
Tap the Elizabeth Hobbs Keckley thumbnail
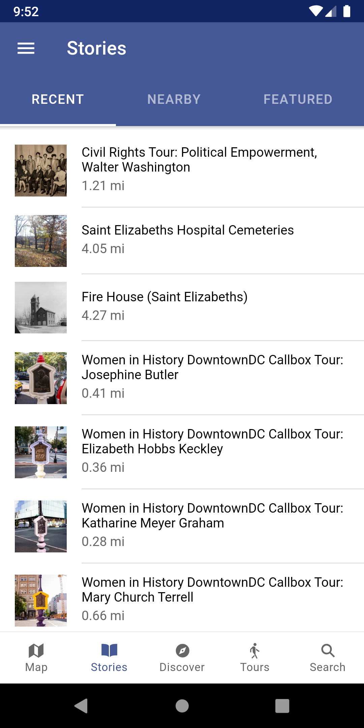click(41, 452)
